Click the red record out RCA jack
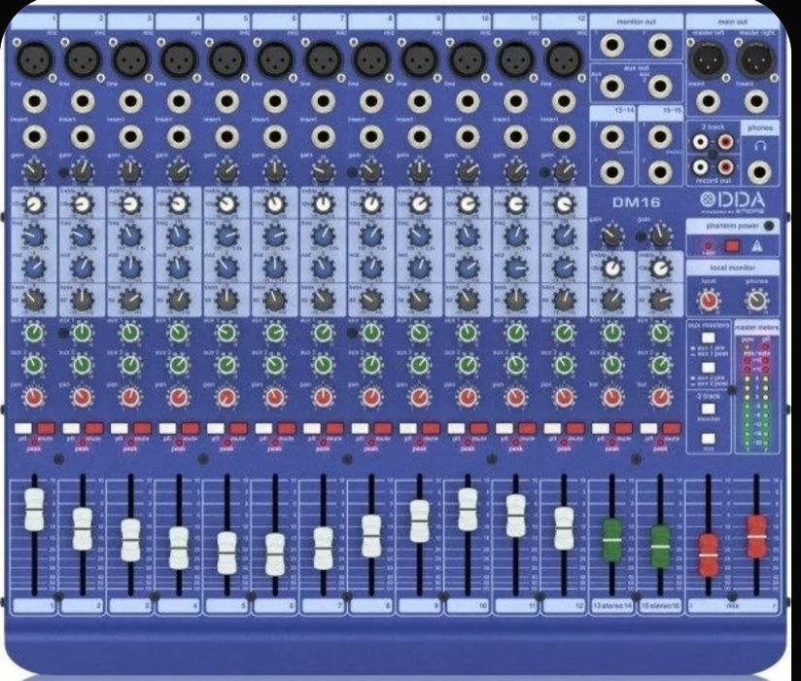Image resolution: width=801 pixels, height=681 pixels. point(725,166)
